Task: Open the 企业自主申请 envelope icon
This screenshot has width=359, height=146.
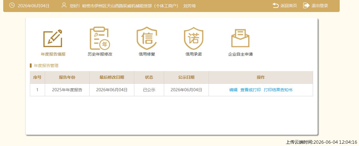Action: tap(240, 38)
